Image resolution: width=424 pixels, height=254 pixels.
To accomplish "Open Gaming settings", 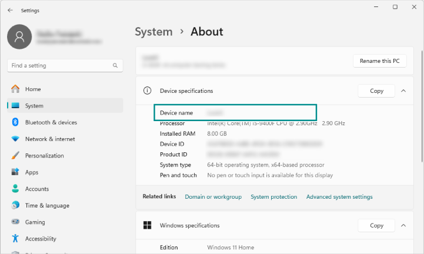I will pos(35,222).
